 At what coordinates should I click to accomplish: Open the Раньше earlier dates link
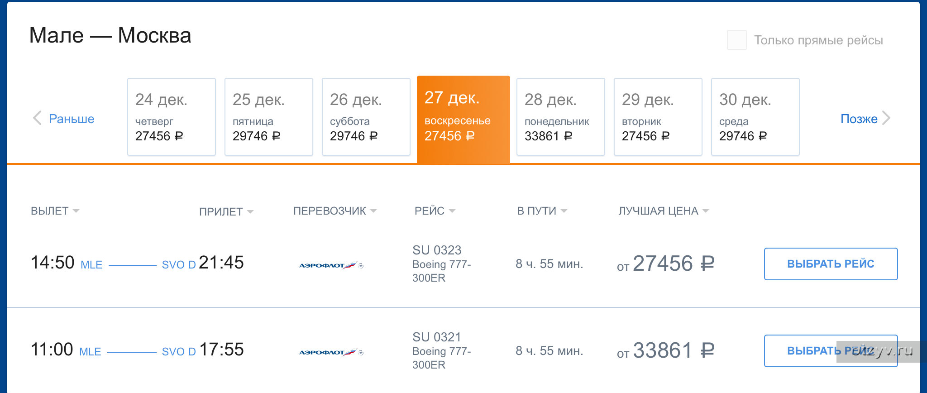pyautogui.click(x=72, y=119)
